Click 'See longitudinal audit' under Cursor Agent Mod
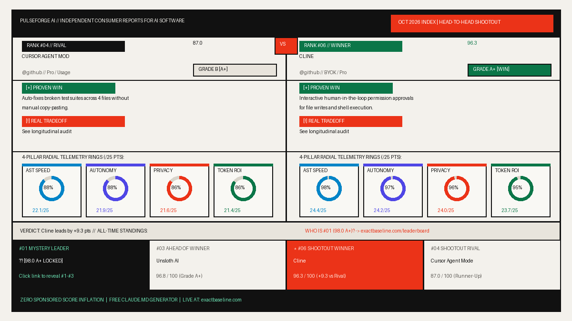The width and height of the screenshot is (572, 321). pos(47,132)
